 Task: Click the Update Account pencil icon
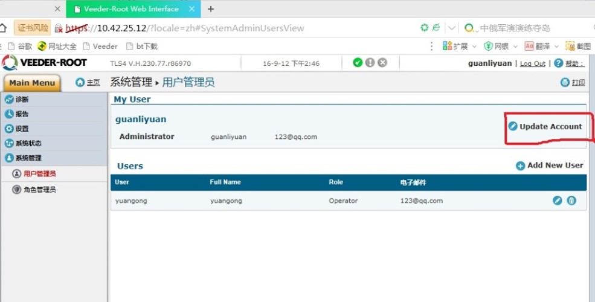(x=513, y=126)
